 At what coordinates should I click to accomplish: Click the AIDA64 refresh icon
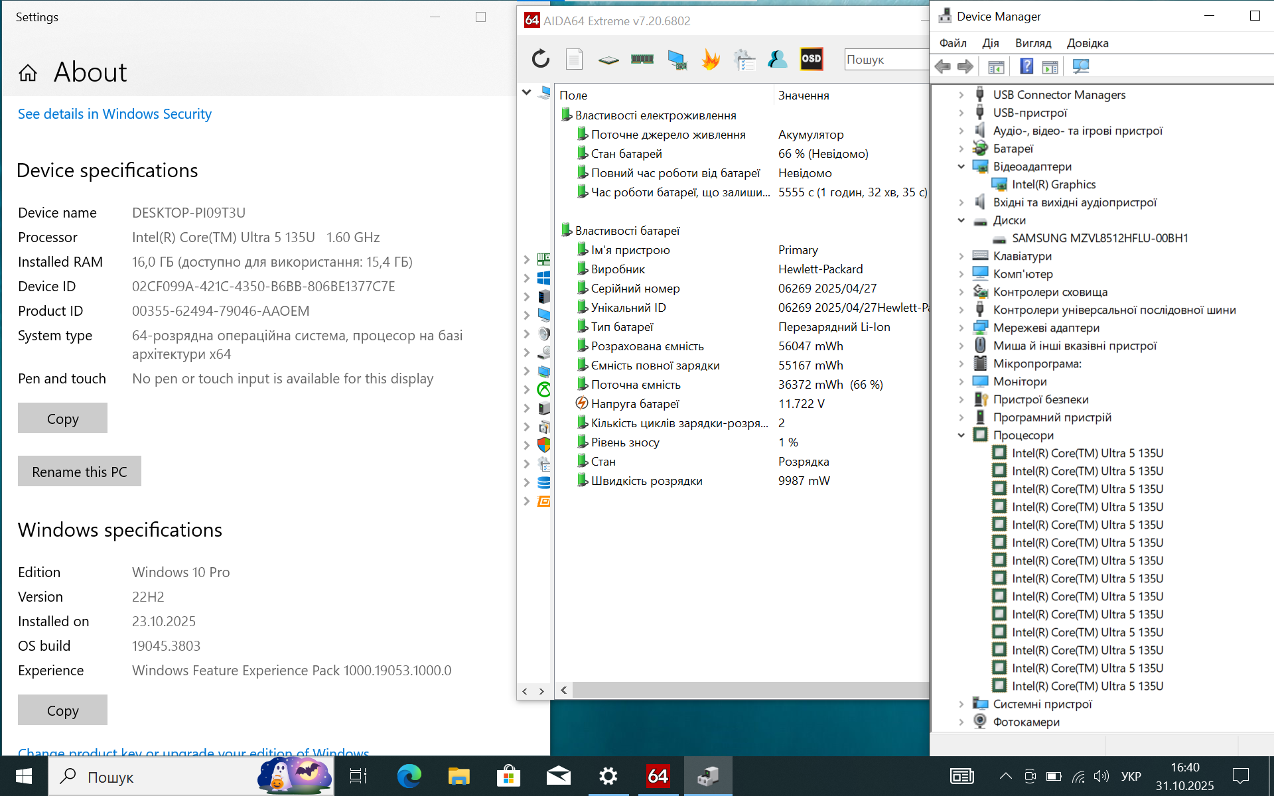point(540,59)
